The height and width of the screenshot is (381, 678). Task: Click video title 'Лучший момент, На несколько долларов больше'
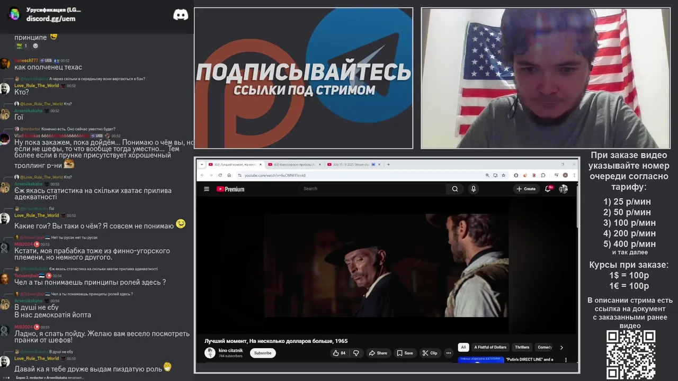point(276,341)
